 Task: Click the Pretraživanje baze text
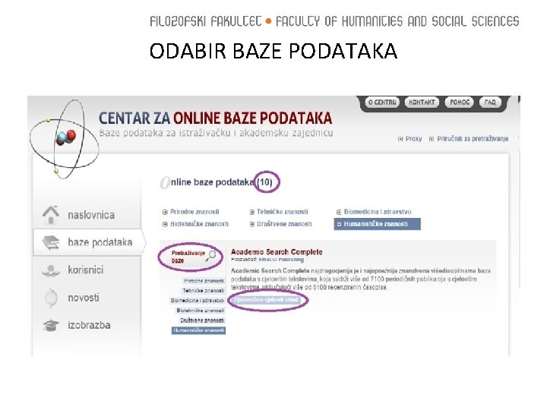[188, 257]
